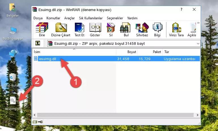This screenshot has width=218, height=131.
Task: Open the Sık Kullanılanlar menu
Action: tap(91, 18)
